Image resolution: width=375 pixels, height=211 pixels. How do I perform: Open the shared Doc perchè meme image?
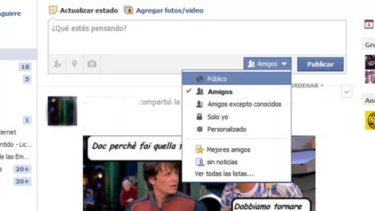click(x=199, y=173)
